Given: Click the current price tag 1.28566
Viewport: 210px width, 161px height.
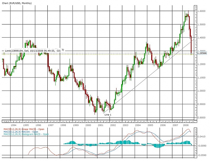Looking at the screenshot, I should [202, 53].
